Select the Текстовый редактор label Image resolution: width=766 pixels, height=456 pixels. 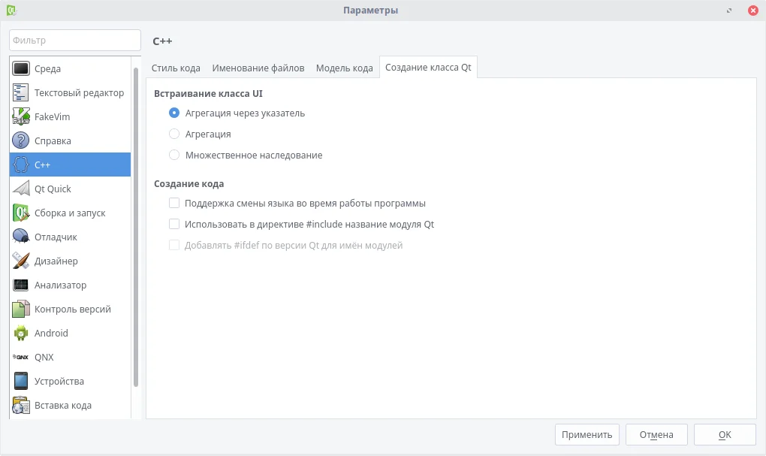point(79,93)
